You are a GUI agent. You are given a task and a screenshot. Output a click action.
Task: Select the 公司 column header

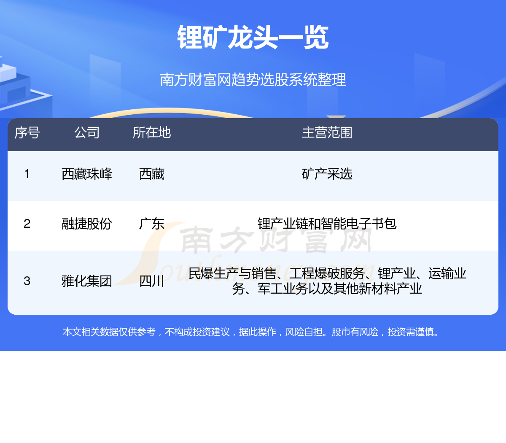87,132
